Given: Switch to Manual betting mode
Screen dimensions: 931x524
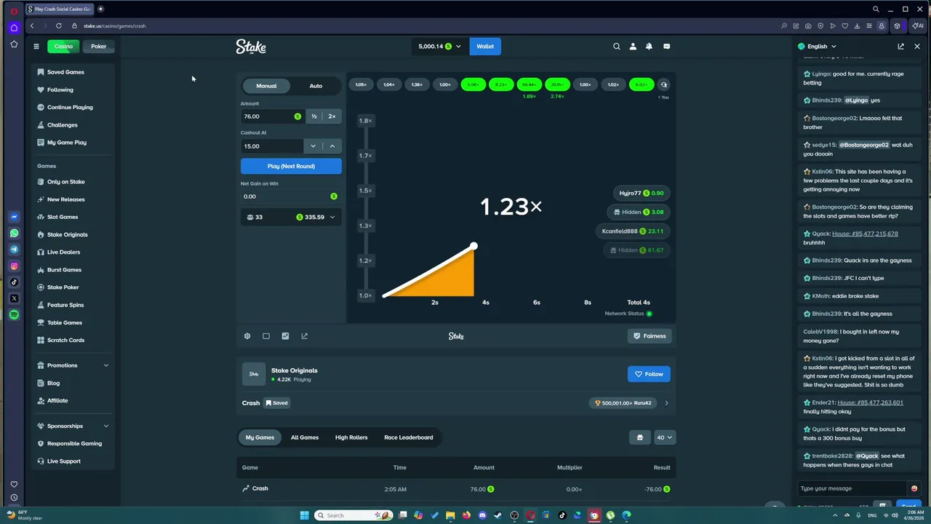Looking at the screenshot, I should pyautogui.click(x=266, y=86).
